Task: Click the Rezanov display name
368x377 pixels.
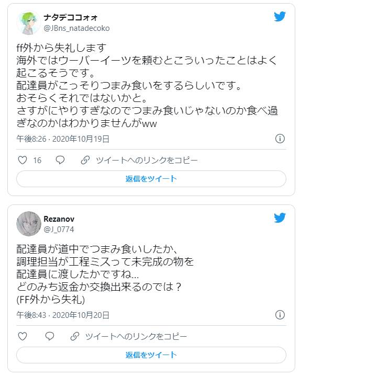Action: (59, 219)
